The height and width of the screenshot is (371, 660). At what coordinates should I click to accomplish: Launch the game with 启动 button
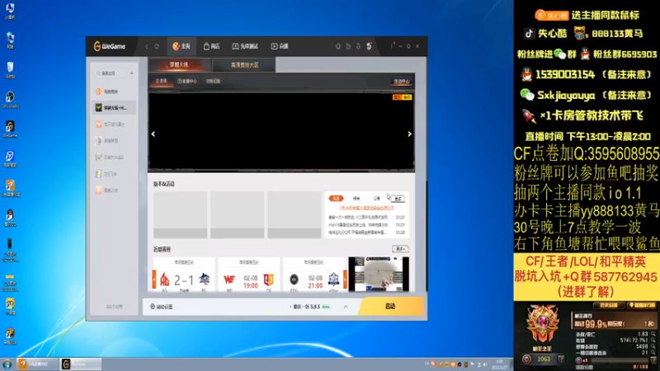pos(390,306)
